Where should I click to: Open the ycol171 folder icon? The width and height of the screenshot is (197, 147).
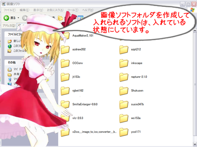tap(124, 132)
